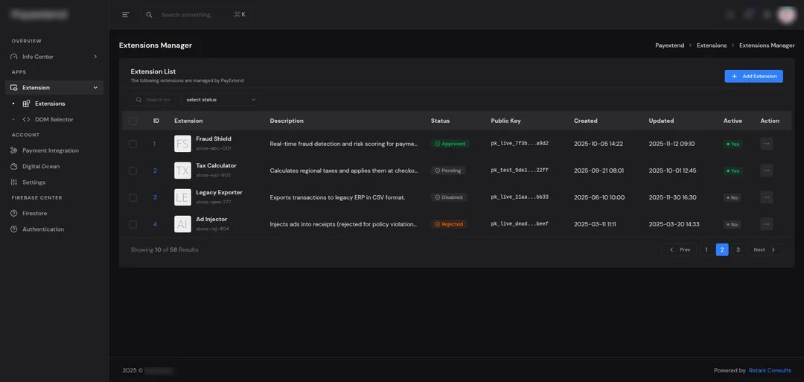
Task: Open DOM Selector submenu item
Action: (x=54, y=119)
